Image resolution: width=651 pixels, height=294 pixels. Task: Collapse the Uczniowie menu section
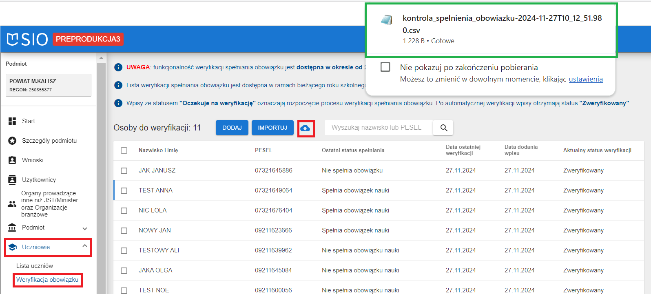(84, 246)
